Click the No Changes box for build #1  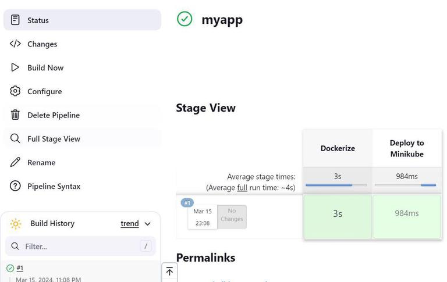tap(232, 216)
